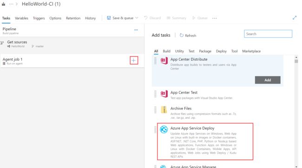Image resolution: width=302 pixels, height=168 pixels.
Task: Open the Triggers tab
Action: pos(39,18)
